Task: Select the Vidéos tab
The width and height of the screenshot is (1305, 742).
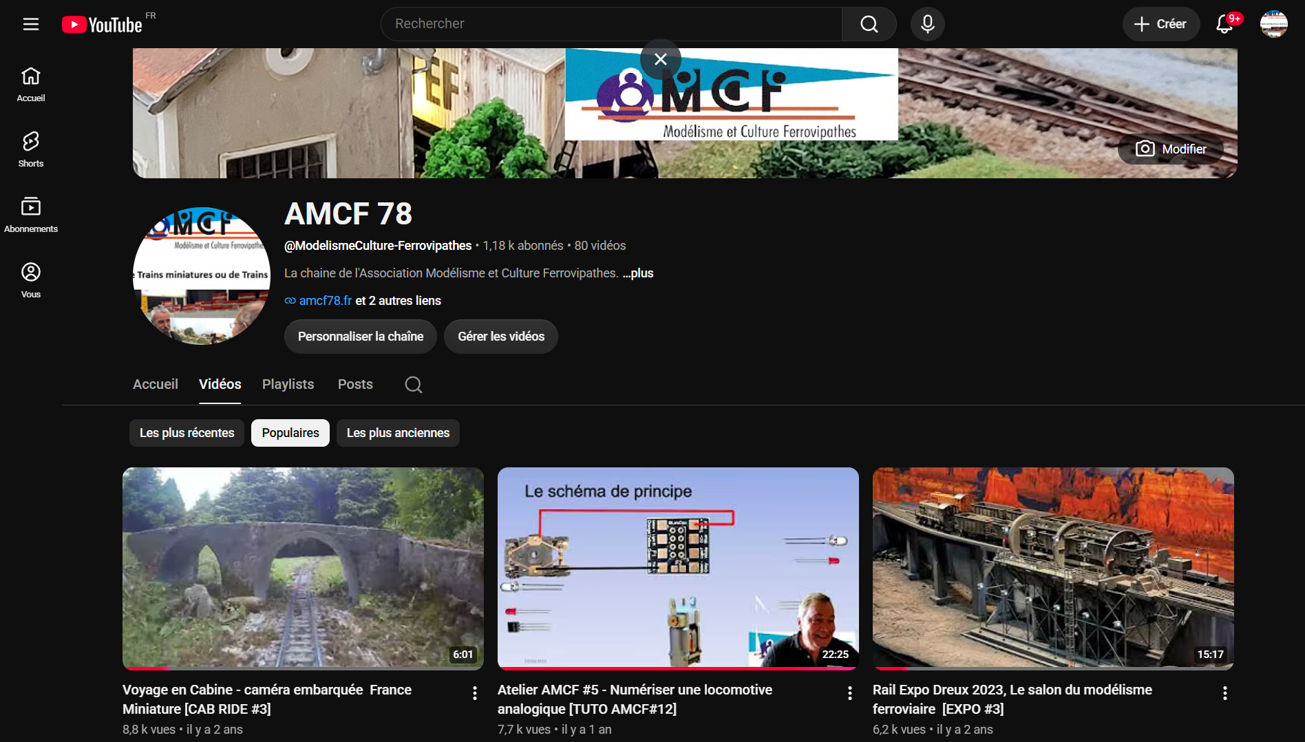Action: coord(220,384)
